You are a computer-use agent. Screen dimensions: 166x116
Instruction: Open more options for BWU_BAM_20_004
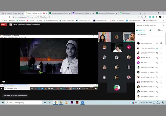point(161,87)
